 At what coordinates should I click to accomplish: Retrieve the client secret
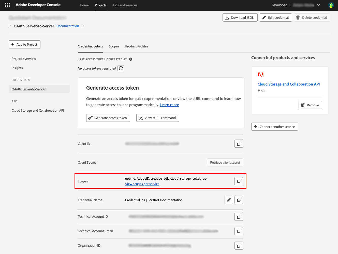coord(225,162)
